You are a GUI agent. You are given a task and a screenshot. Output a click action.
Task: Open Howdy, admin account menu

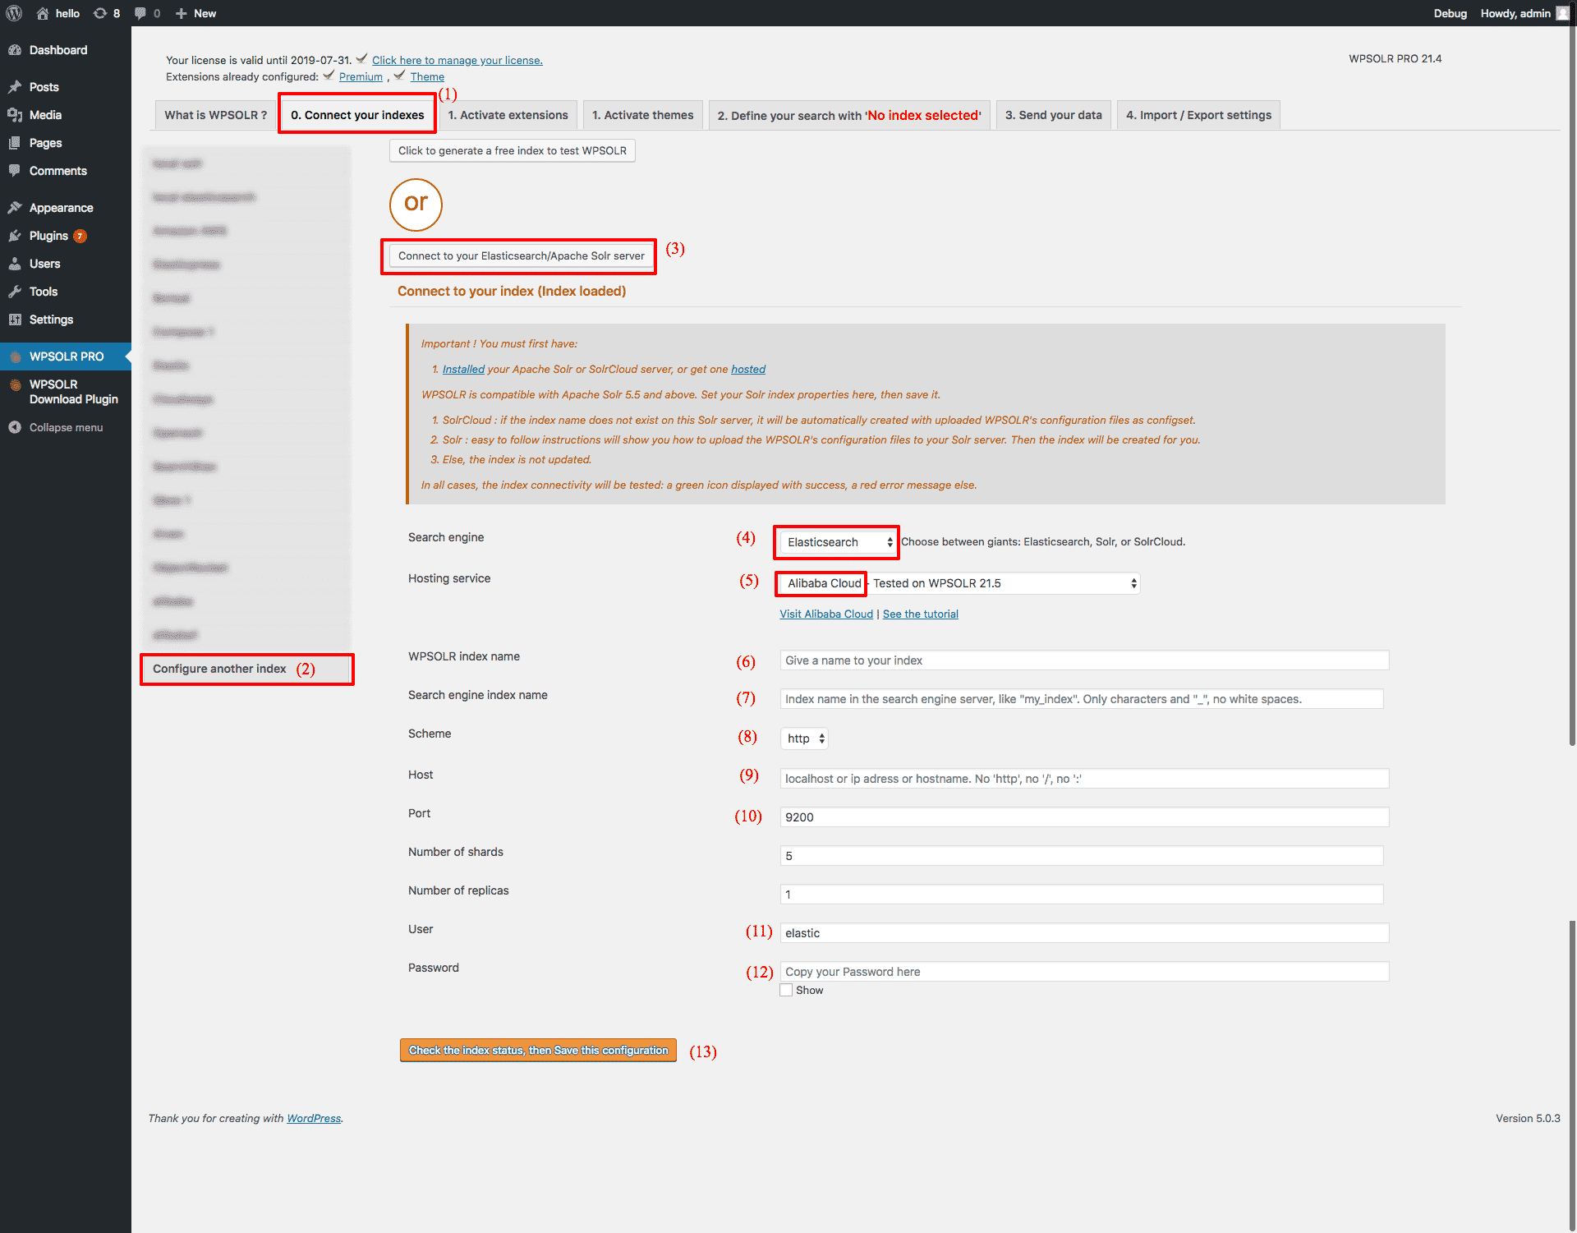[x=1524, y=13]
